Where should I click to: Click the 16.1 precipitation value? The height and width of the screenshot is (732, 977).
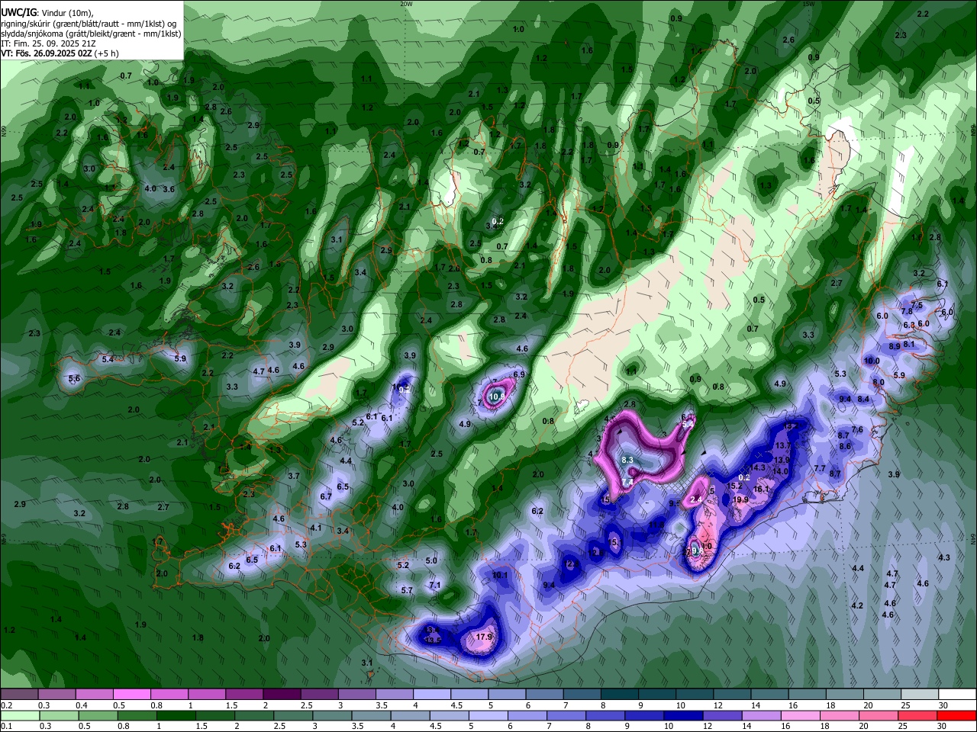(761, 490)
